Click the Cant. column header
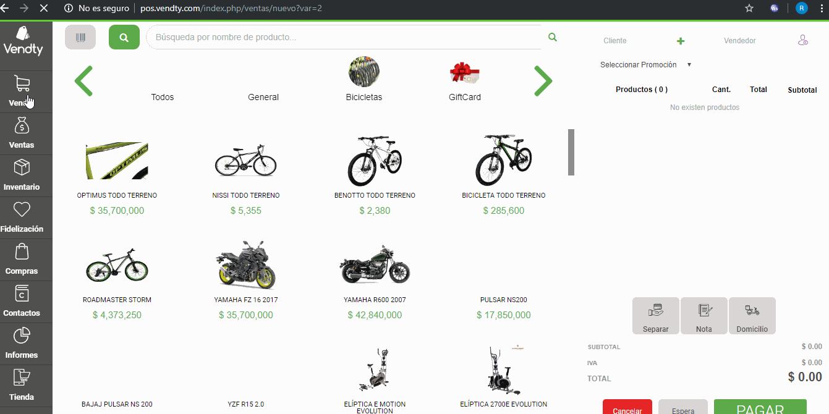 click(x=721, y=90)
